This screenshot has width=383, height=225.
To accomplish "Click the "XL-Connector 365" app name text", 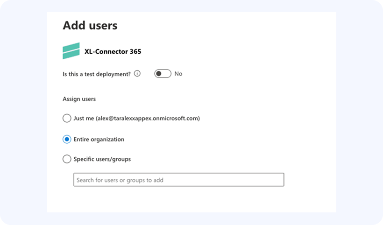I will [113, 51].
